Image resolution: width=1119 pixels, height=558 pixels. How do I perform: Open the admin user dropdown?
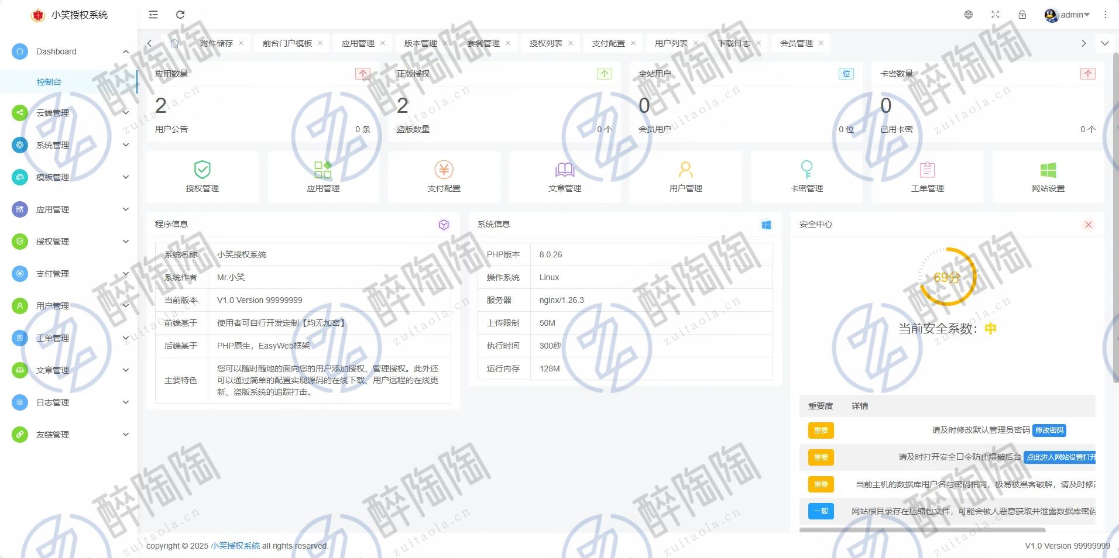pyautogui.click(x=1067, y=15)
